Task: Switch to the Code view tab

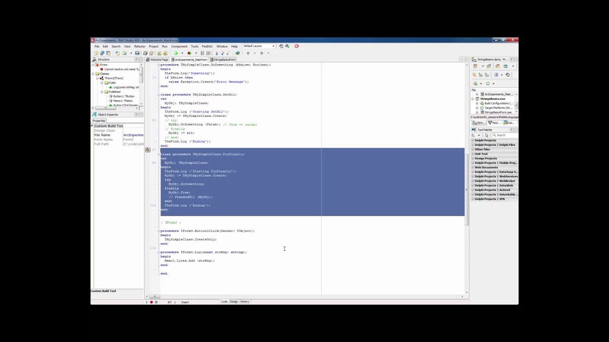Action: click(x=224, y=302)
